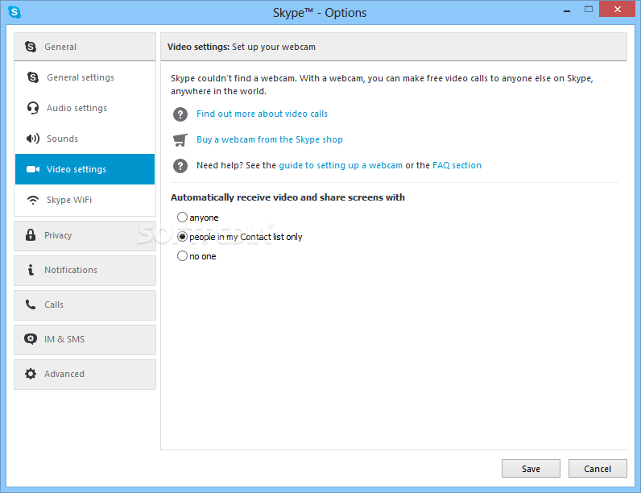Image resolution: width=641 pixels, height=493 pixels.
Task: Click the phone handset icon for Calls
Action: 31,304
